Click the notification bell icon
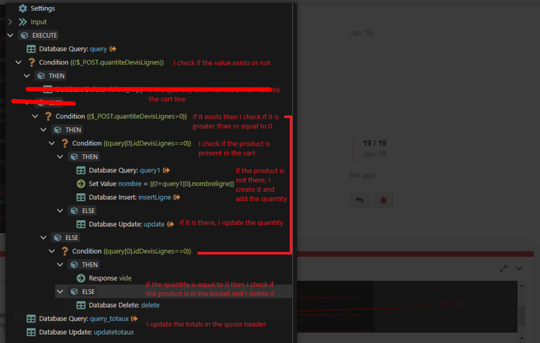540x343 pixels. (x=383, y=200)
